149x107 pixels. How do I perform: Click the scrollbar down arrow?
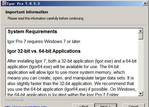[141, 93]
